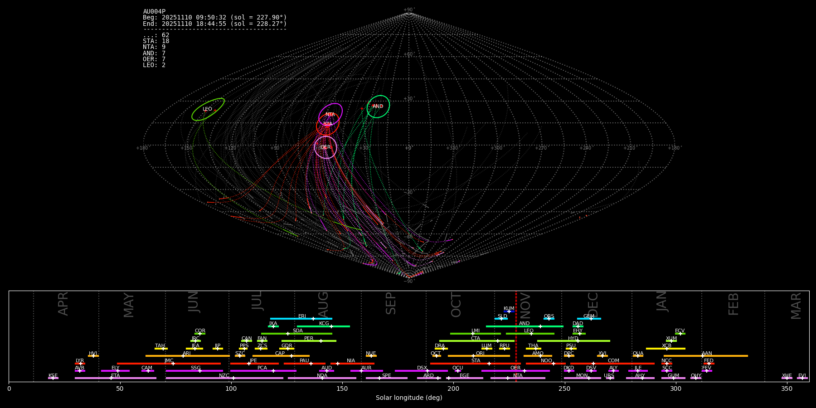Viewport: 816px width, 408px height.
Task: Select the STA radiant label in the red ellipse
Action: click(x=328, y=124)
